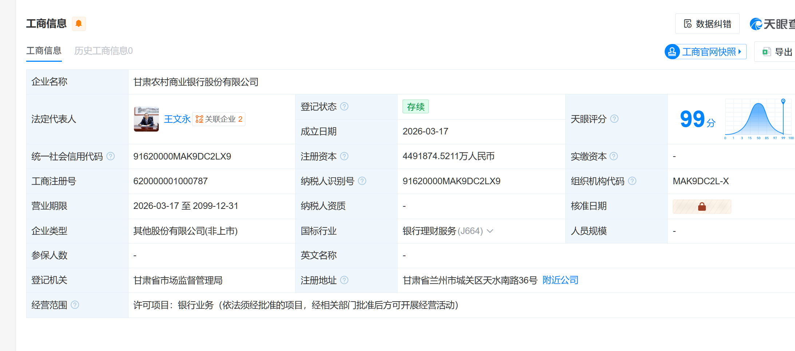The image size is (795, 351).
Task: Click the 存续 status badge
Action: click(x=416, y=107)
